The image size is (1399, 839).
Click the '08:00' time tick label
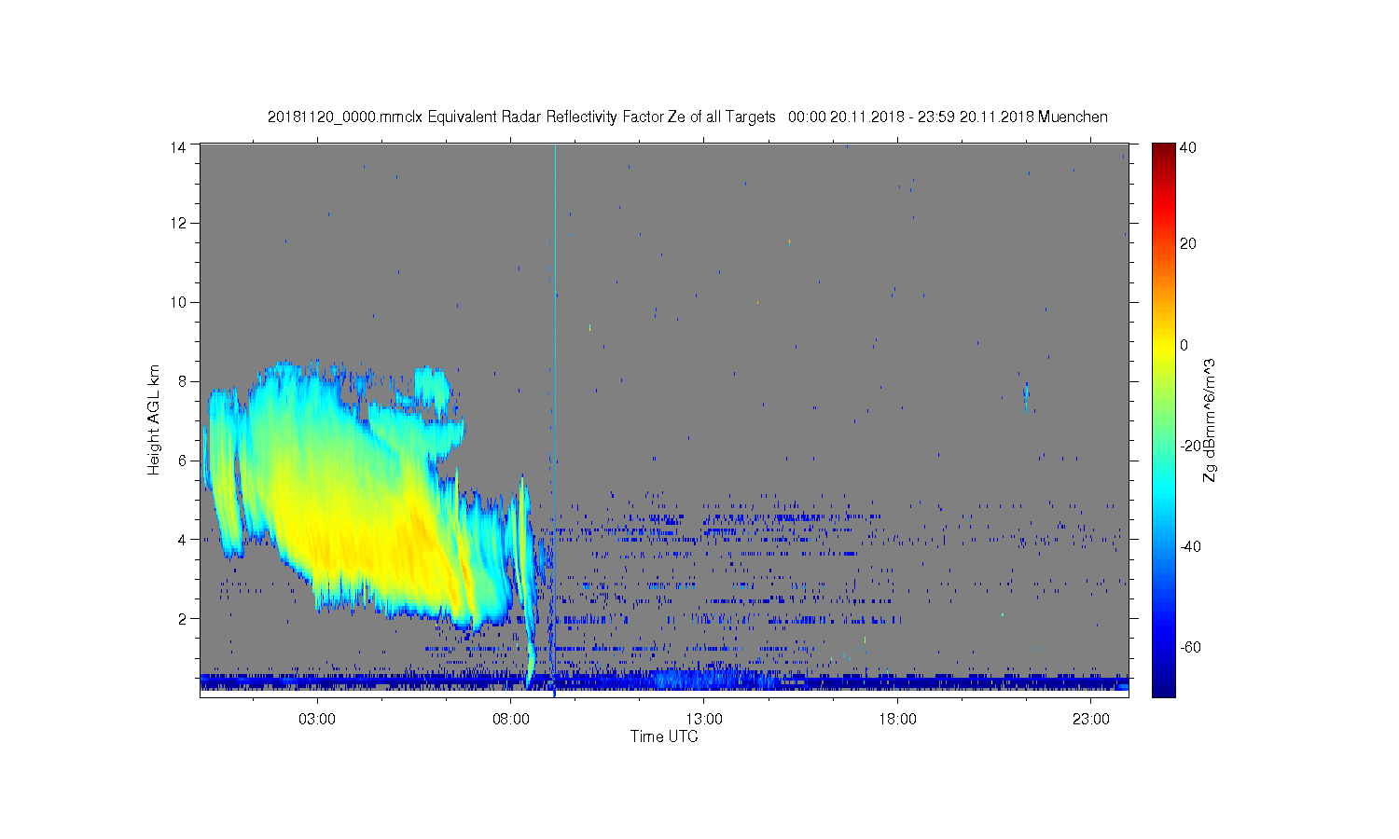coord(511,719)
